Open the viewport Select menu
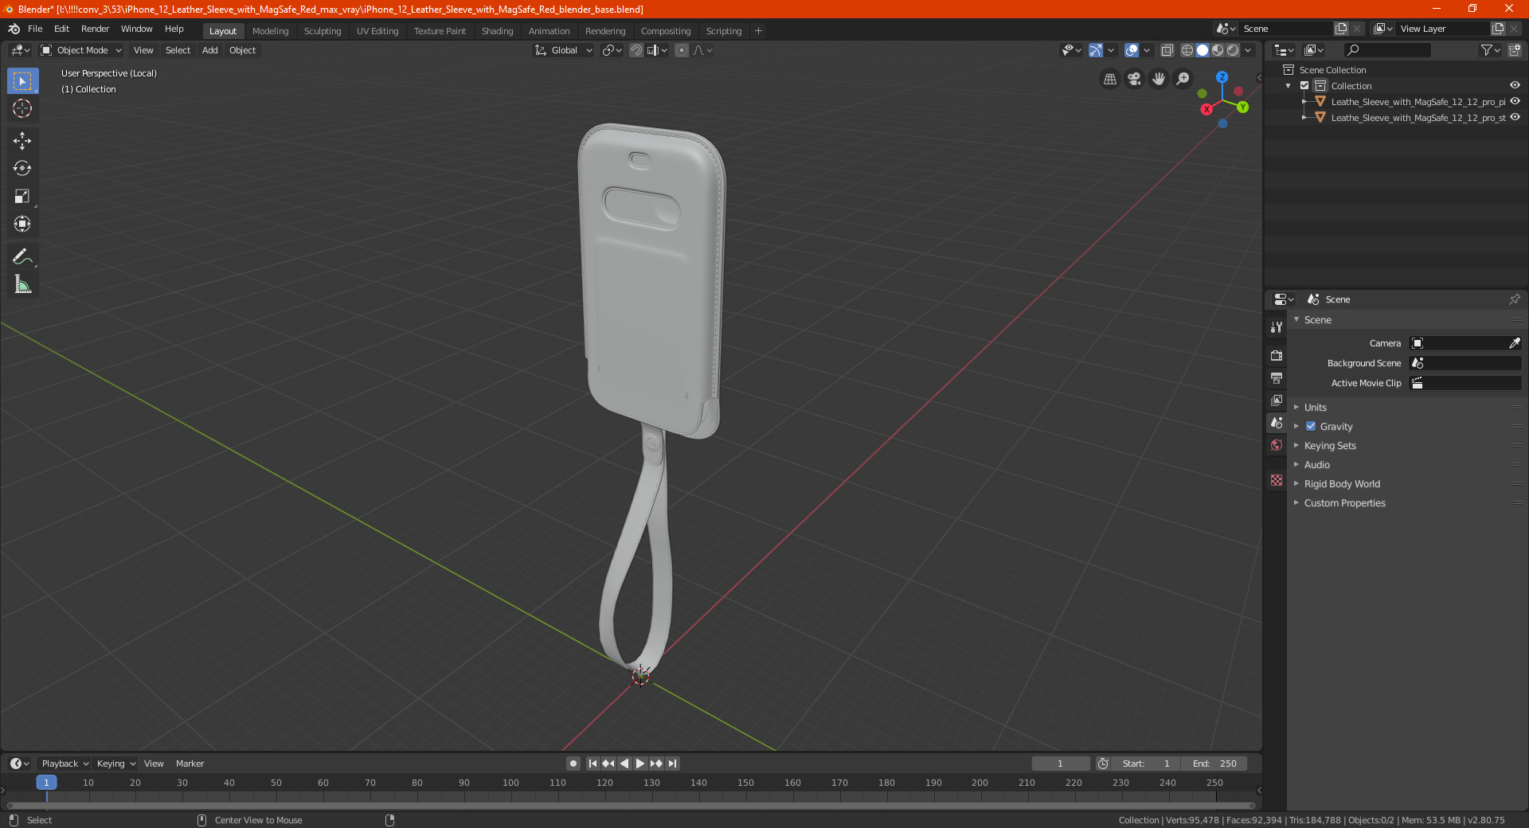The height and width of the screenshot is (828, 1529). point(178,50)
